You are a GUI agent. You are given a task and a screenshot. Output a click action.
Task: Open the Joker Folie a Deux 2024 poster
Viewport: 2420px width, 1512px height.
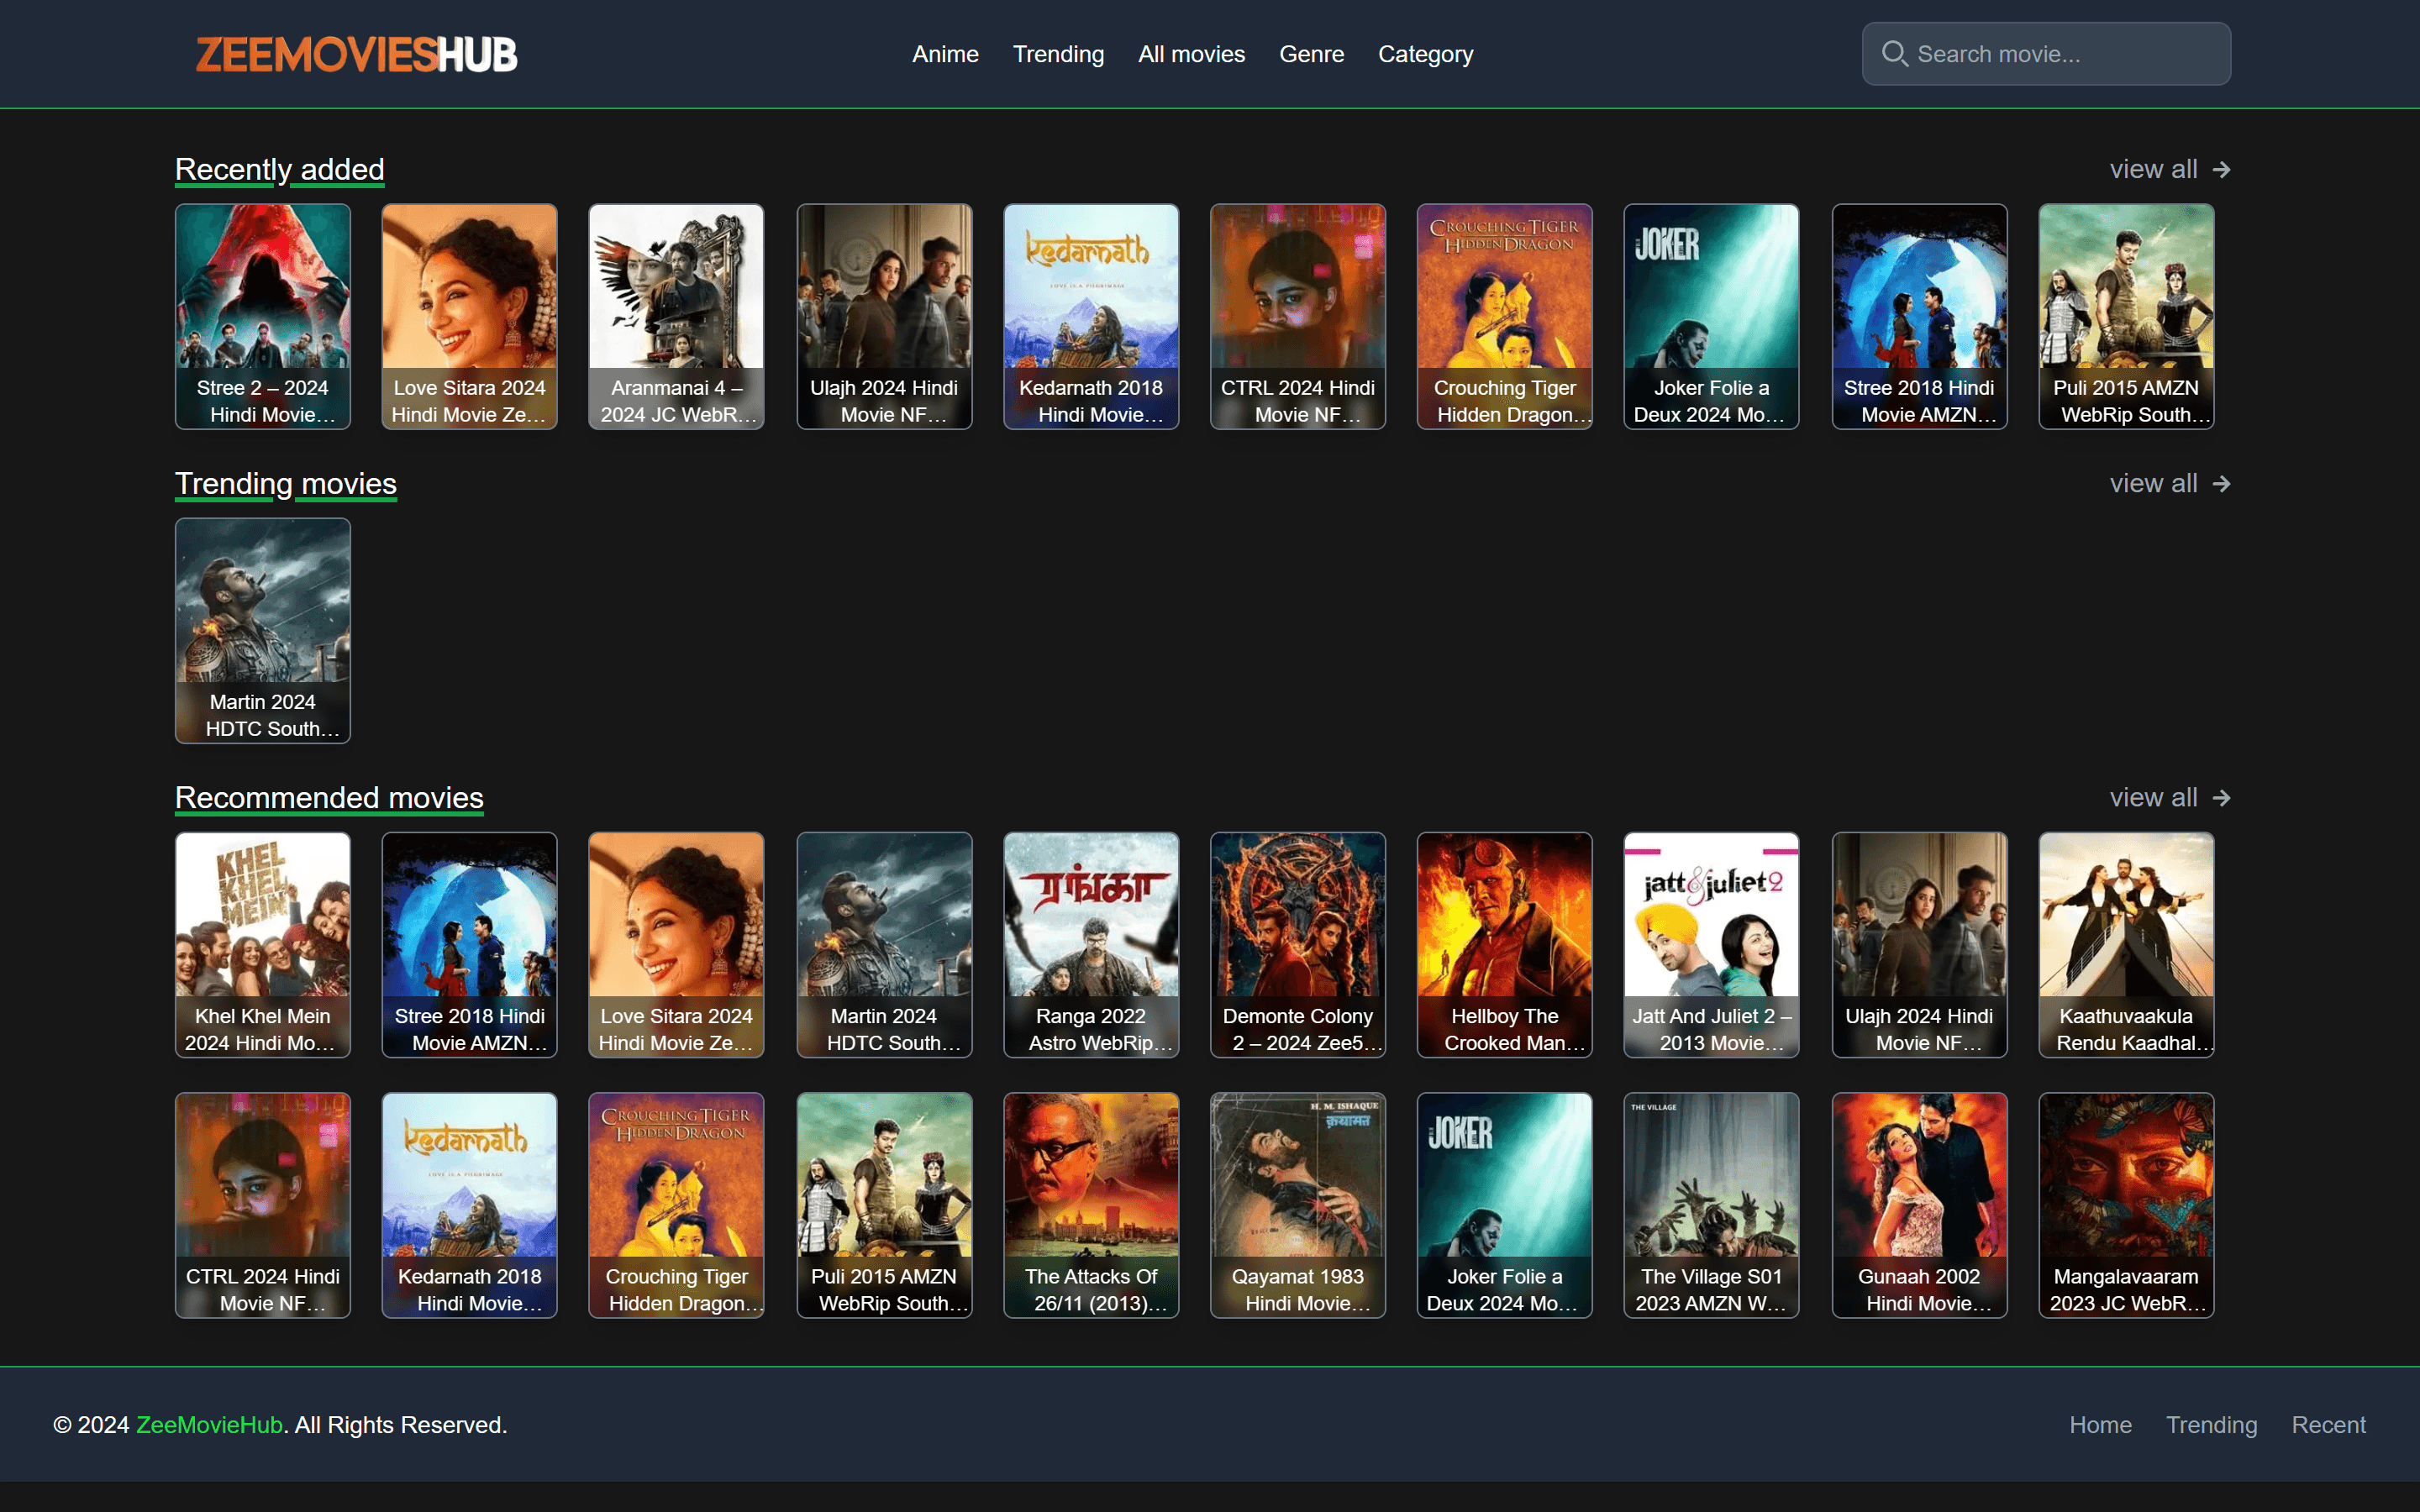click(1711, 317)
